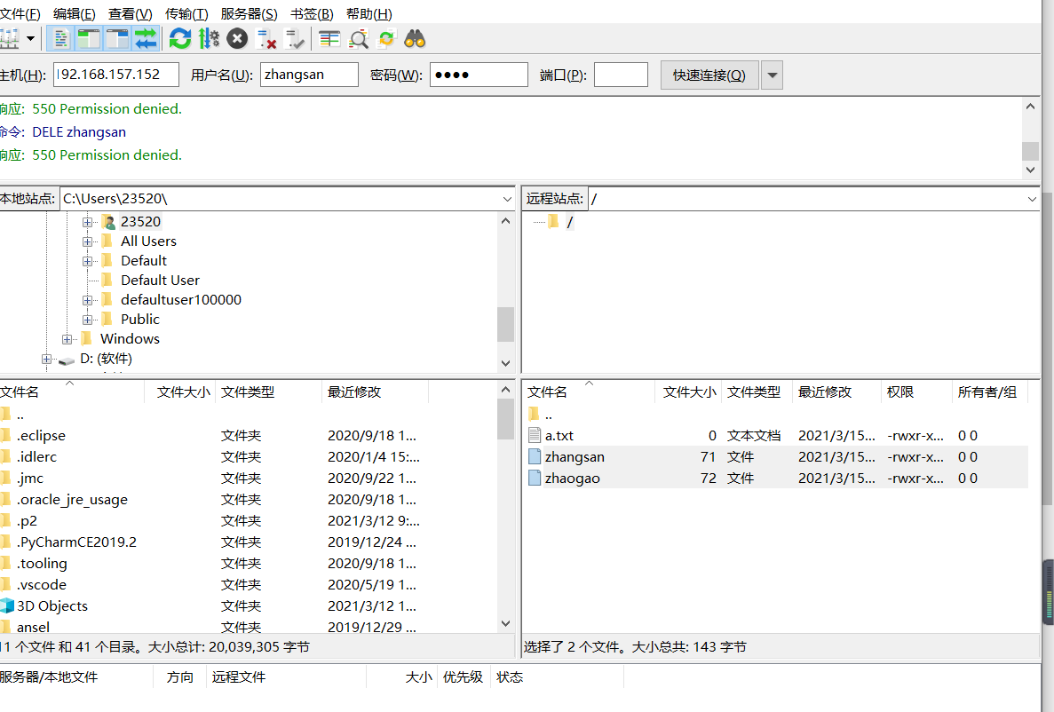Click the 快速连接(Q) button
The image size is (1054, 712).
709,75
